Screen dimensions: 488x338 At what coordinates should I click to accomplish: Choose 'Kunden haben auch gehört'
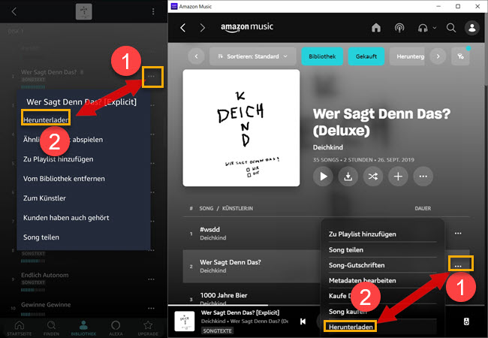coord(66,218)
